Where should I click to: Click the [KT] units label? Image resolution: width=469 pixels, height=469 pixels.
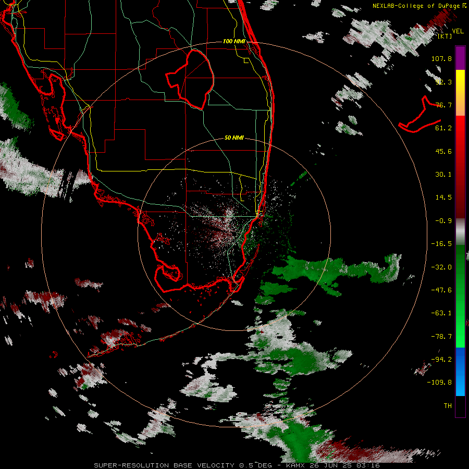point(445,36)
